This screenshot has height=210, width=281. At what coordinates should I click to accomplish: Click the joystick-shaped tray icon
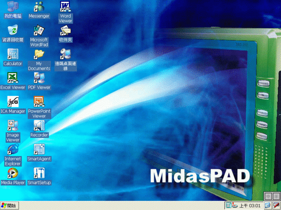pyautogui.click(x=235, y=206)
